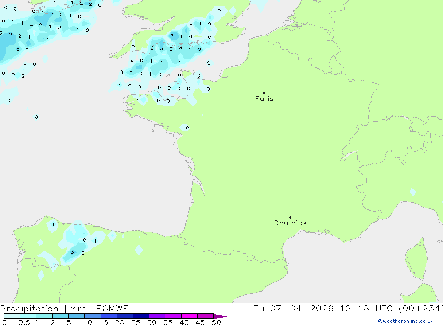Image resolution: width=443 pixels, height=325 pixels.
Task: Click the '(00+234)' forecast offset text
Action: [x=421, y=309]
